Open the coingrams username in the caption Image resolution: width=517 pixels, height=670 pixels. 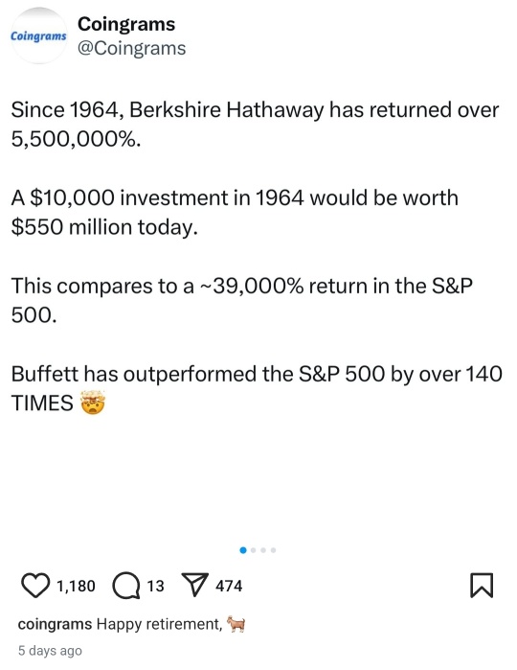pyautogui.click(x=55, y=624)
